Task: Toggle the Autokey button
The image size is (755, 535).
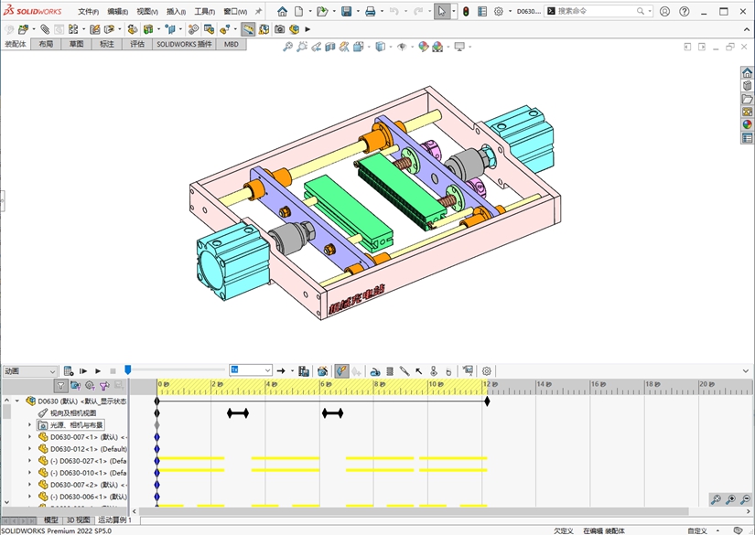Action: [x=340, y=371]
